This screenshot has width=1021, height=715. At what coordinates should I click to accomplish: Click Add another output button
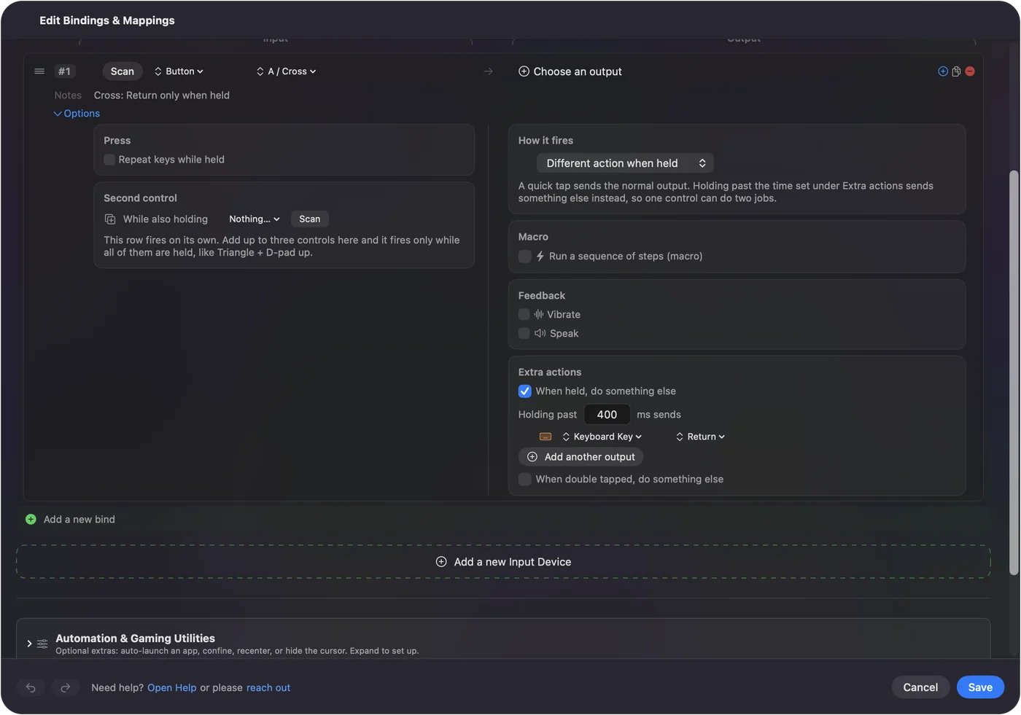[581, 457]
